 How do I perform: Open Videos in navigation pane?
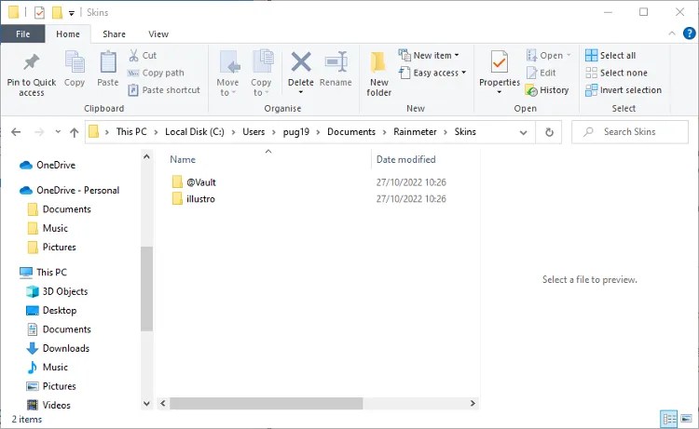tap(48, 405)
